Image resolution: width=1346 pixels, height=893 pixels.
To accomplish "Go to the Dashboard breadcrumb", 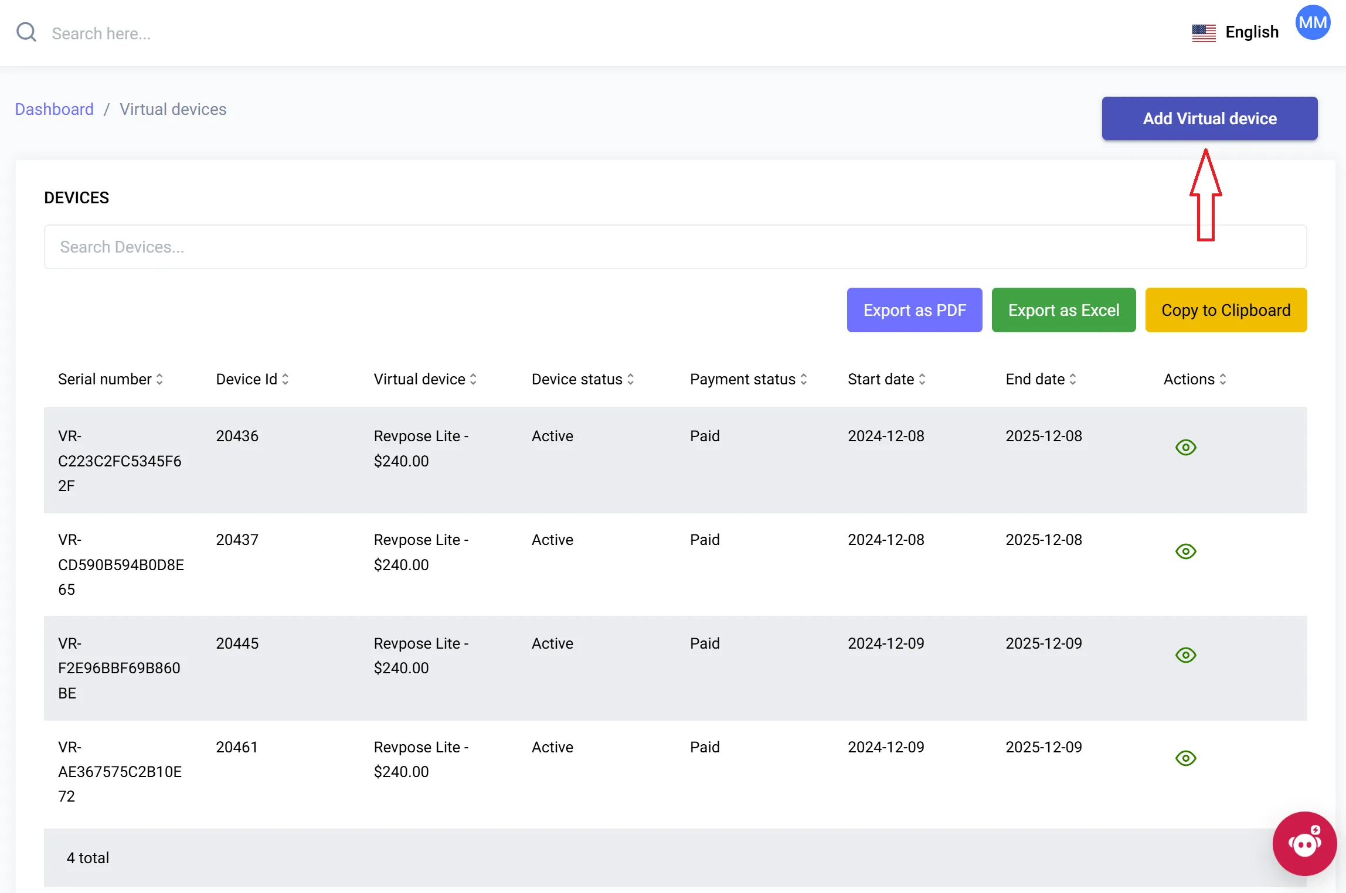I will pos(54,109).
